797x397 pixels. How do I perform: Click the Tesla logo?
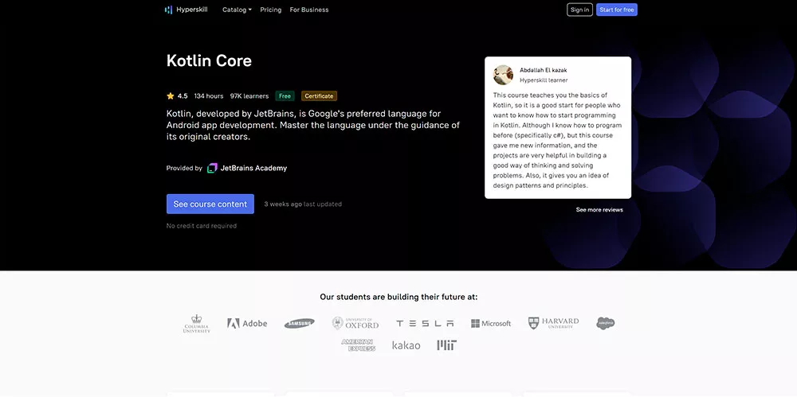point(425,323)
